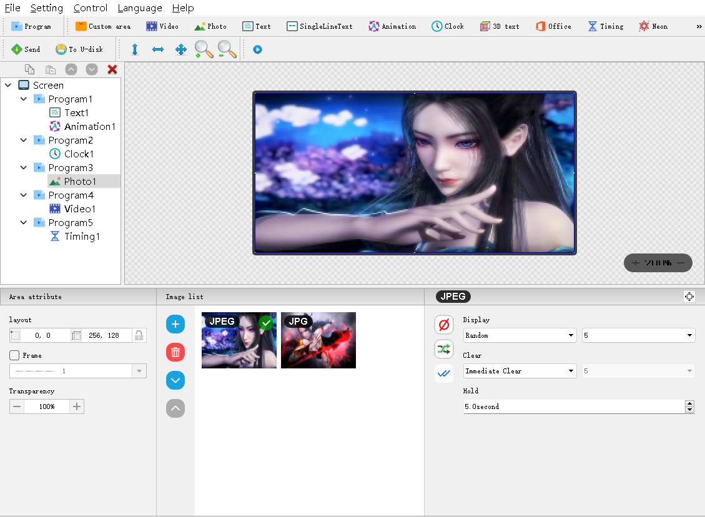Screen dimensions: 705x517
Task: Open the Setting menu
Action: point(47,8)
